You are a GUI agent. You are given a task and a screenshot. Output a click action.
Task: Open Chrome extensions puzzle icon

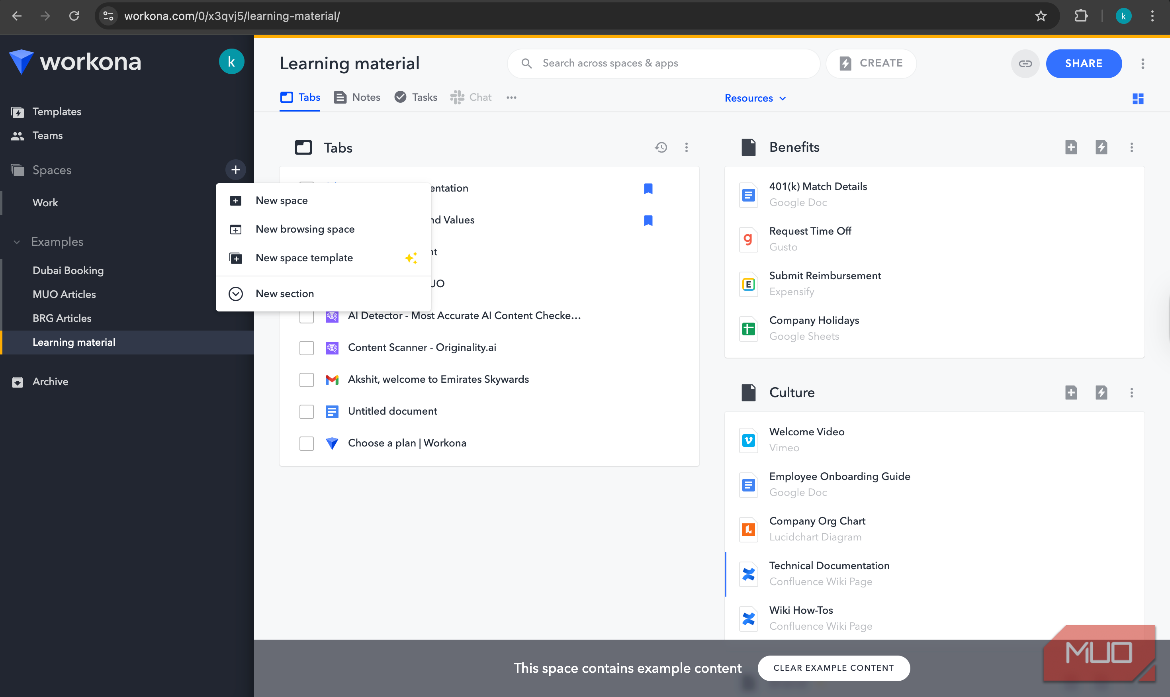[x=1081, y=16]
